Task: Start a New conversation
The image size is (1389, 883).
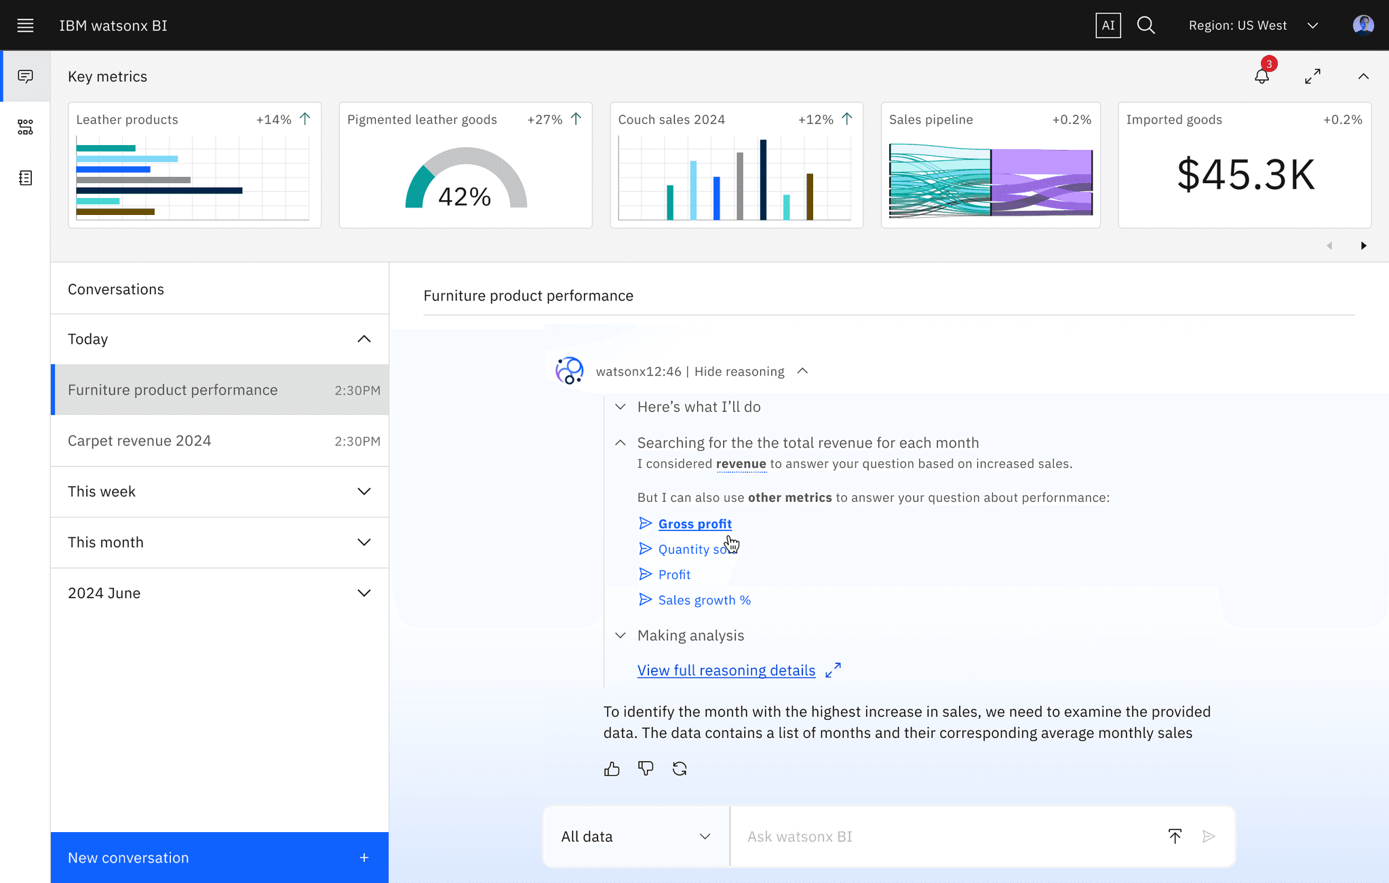Action: pos(220,857)
